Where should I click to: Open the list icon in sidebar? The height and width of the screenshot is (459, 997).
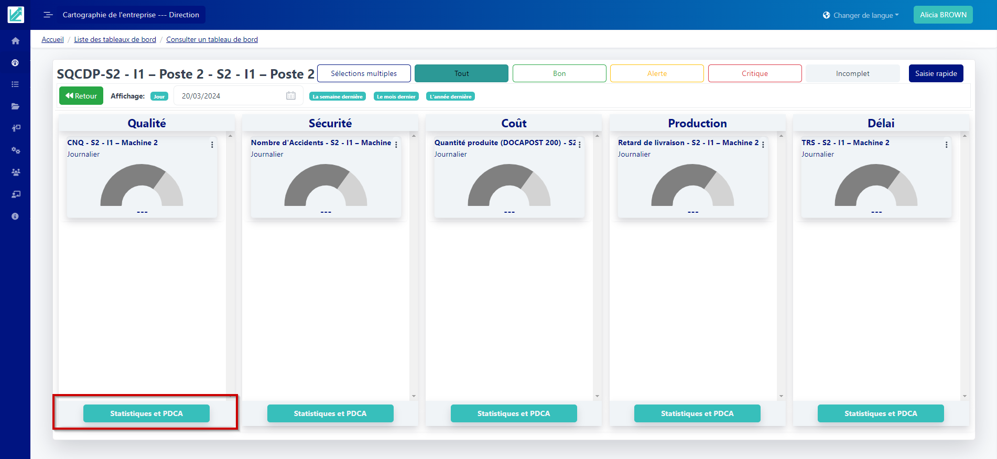pyautogui.click(x=15, y=84)
